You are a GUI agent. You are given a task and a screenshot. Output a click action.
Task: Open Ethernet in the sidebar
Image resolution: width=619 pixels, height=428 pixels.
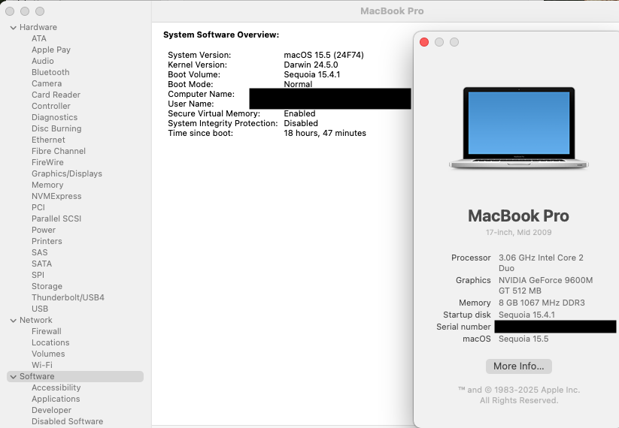click(x=48, y=140)
